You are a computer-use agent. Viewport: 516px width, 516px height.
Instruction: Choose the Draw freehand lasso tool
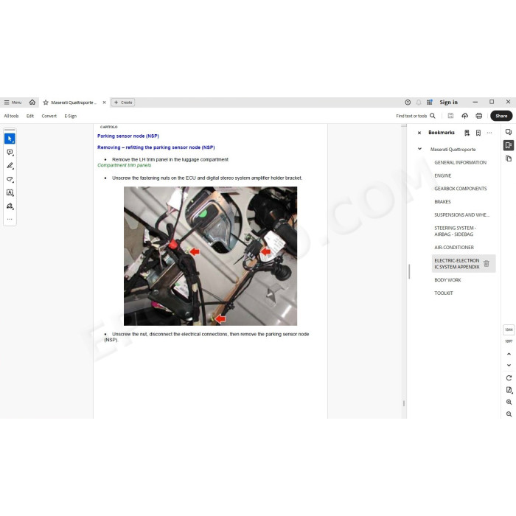(10, 179)
